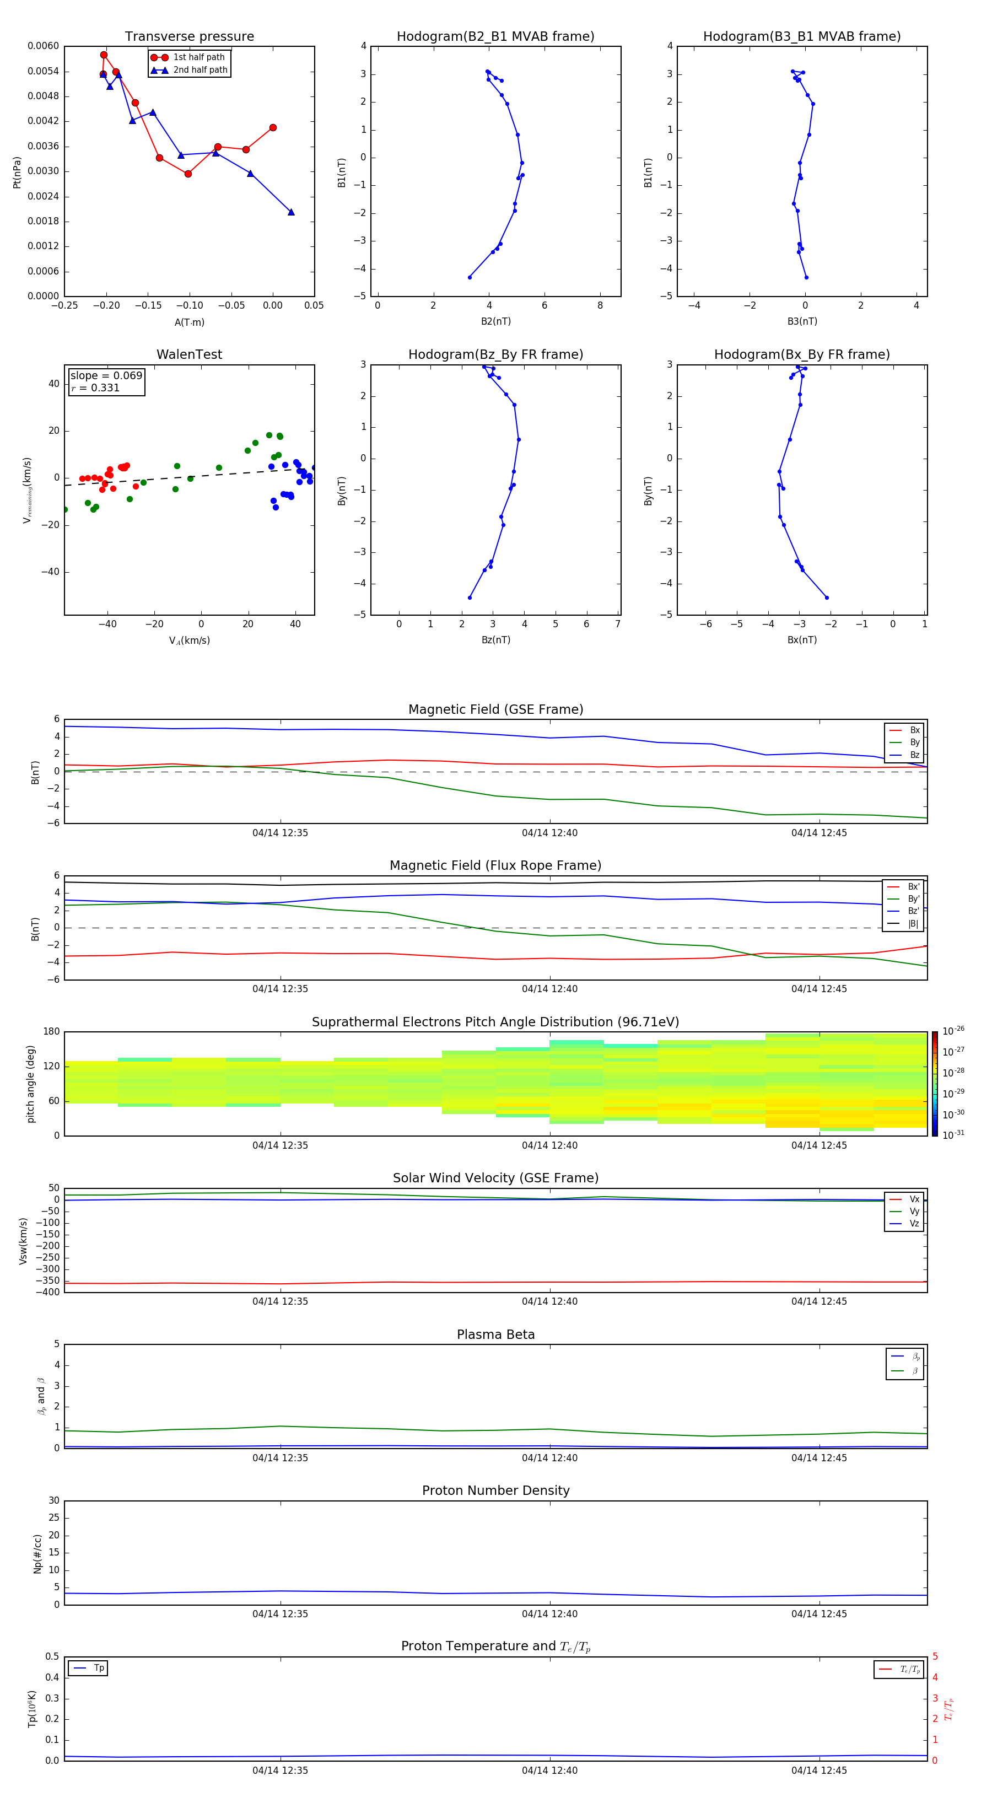Screen dimensions: 992x1819
Task: Click the 'B3(nT)' x-axis label
Action: pos(802,321)
